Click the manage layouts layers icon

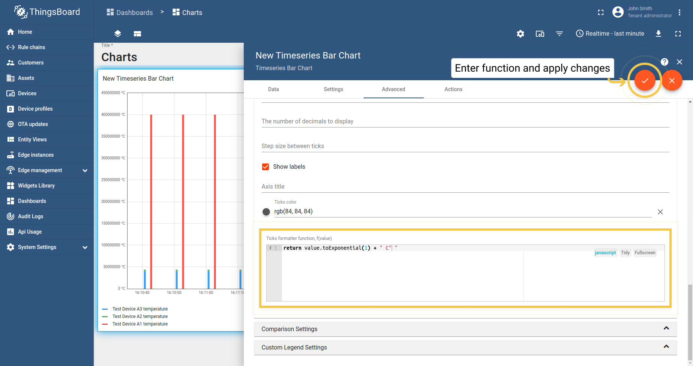pos(118,34)
